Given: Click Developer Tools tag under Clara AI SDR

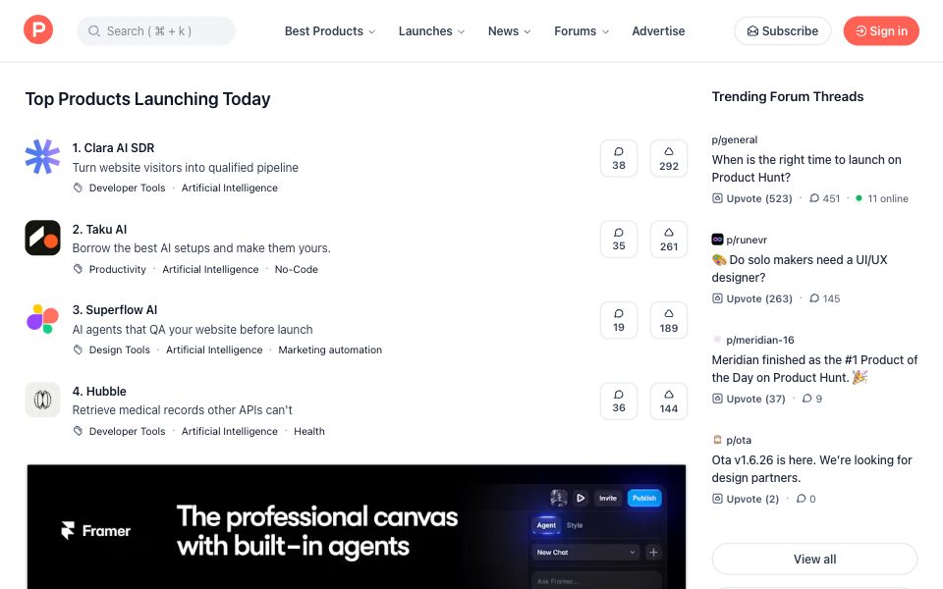Looking at the screenshot, I should [127, 187].
